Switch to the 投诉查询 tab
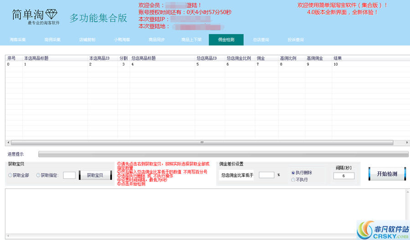 pos(296,40)
